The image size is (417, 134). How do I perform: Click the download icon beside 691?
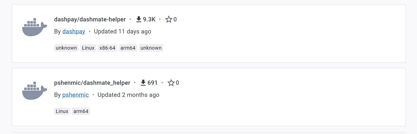[x=143, y=83]
